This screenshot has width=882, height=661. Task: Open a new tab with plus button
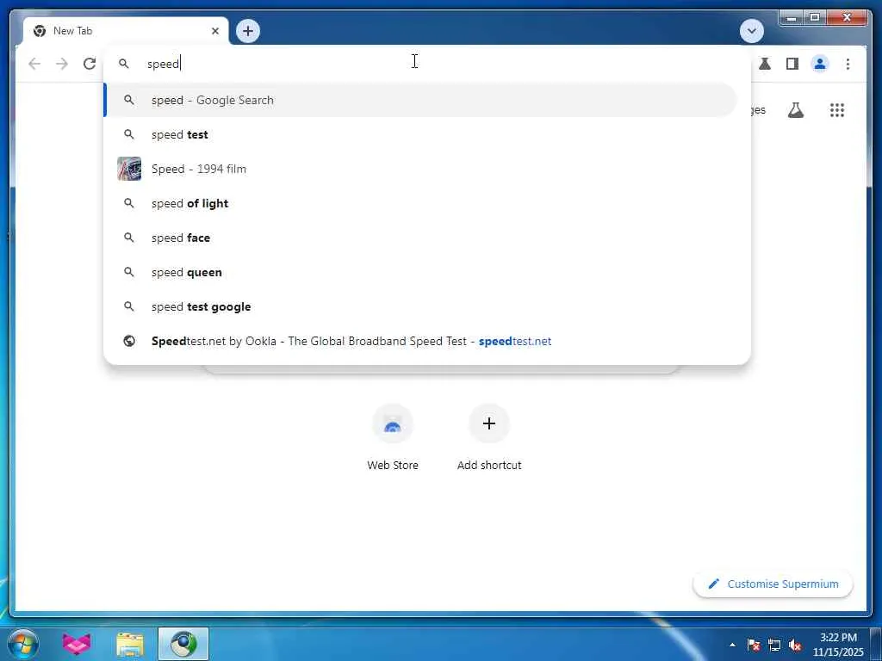point(248,31)
